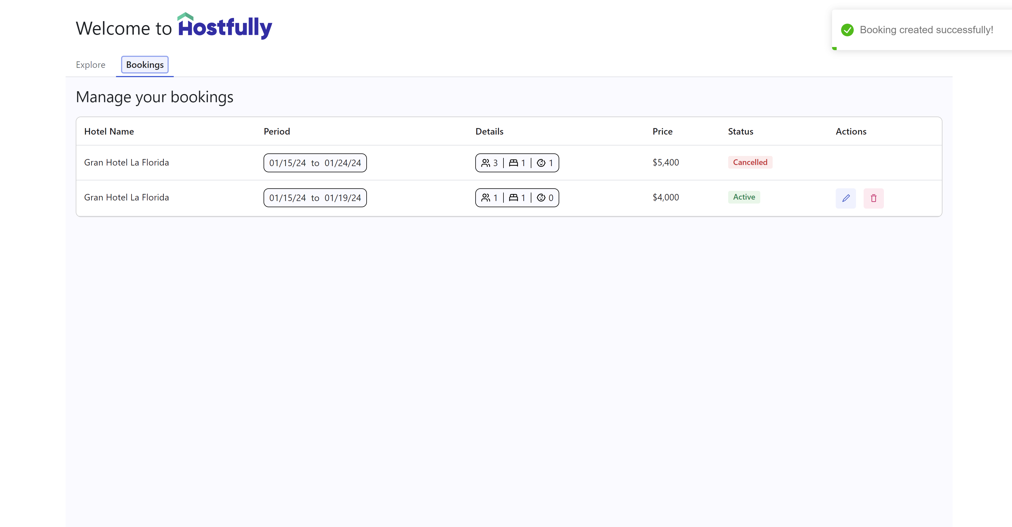Click the Cancelled status badge

click(750, 162)
